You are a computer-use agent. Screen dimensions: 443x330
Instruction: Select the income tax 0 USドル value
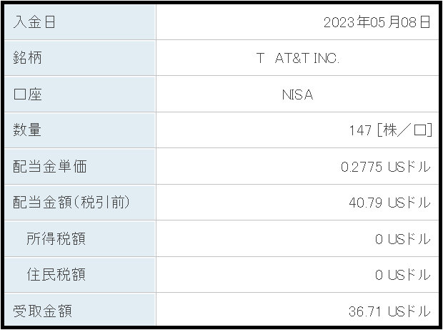403,239
